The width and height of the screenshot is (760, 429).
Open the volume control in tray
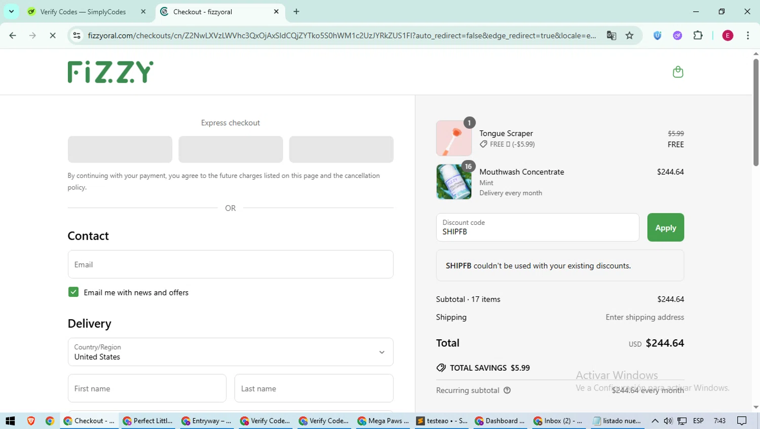click(x=668, y=421)
